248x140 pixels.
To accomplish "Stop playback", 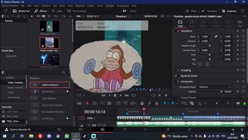I will [x=115, y=95].
